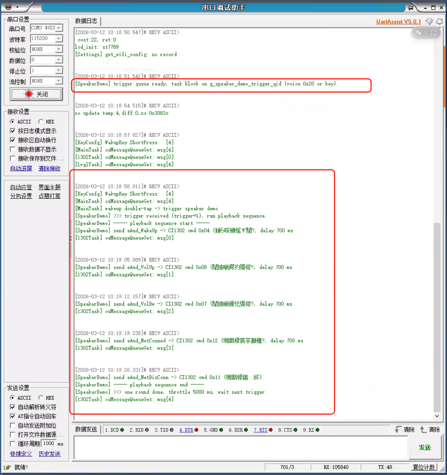Screen dimensions: 447x475
Task: Click the data send text input box
Action: [x=241, y=448]
